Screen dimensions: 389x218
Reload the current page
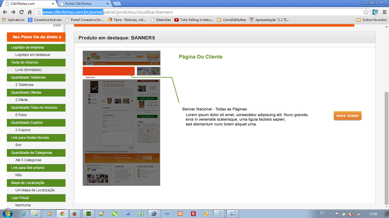(21, 12)
